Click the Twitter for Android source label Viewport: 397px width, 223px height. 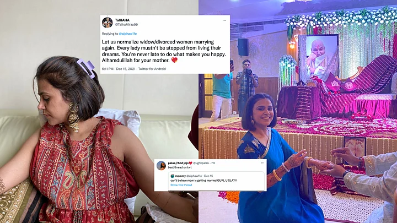(x=152, y=69)
